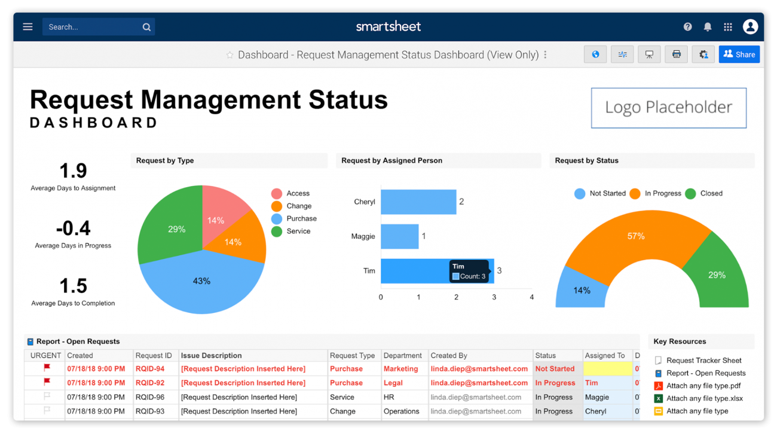The height and width of the screenshot is (436, 777).
Task: Open Smartsheet help
Action: click(x=687, y=26)
